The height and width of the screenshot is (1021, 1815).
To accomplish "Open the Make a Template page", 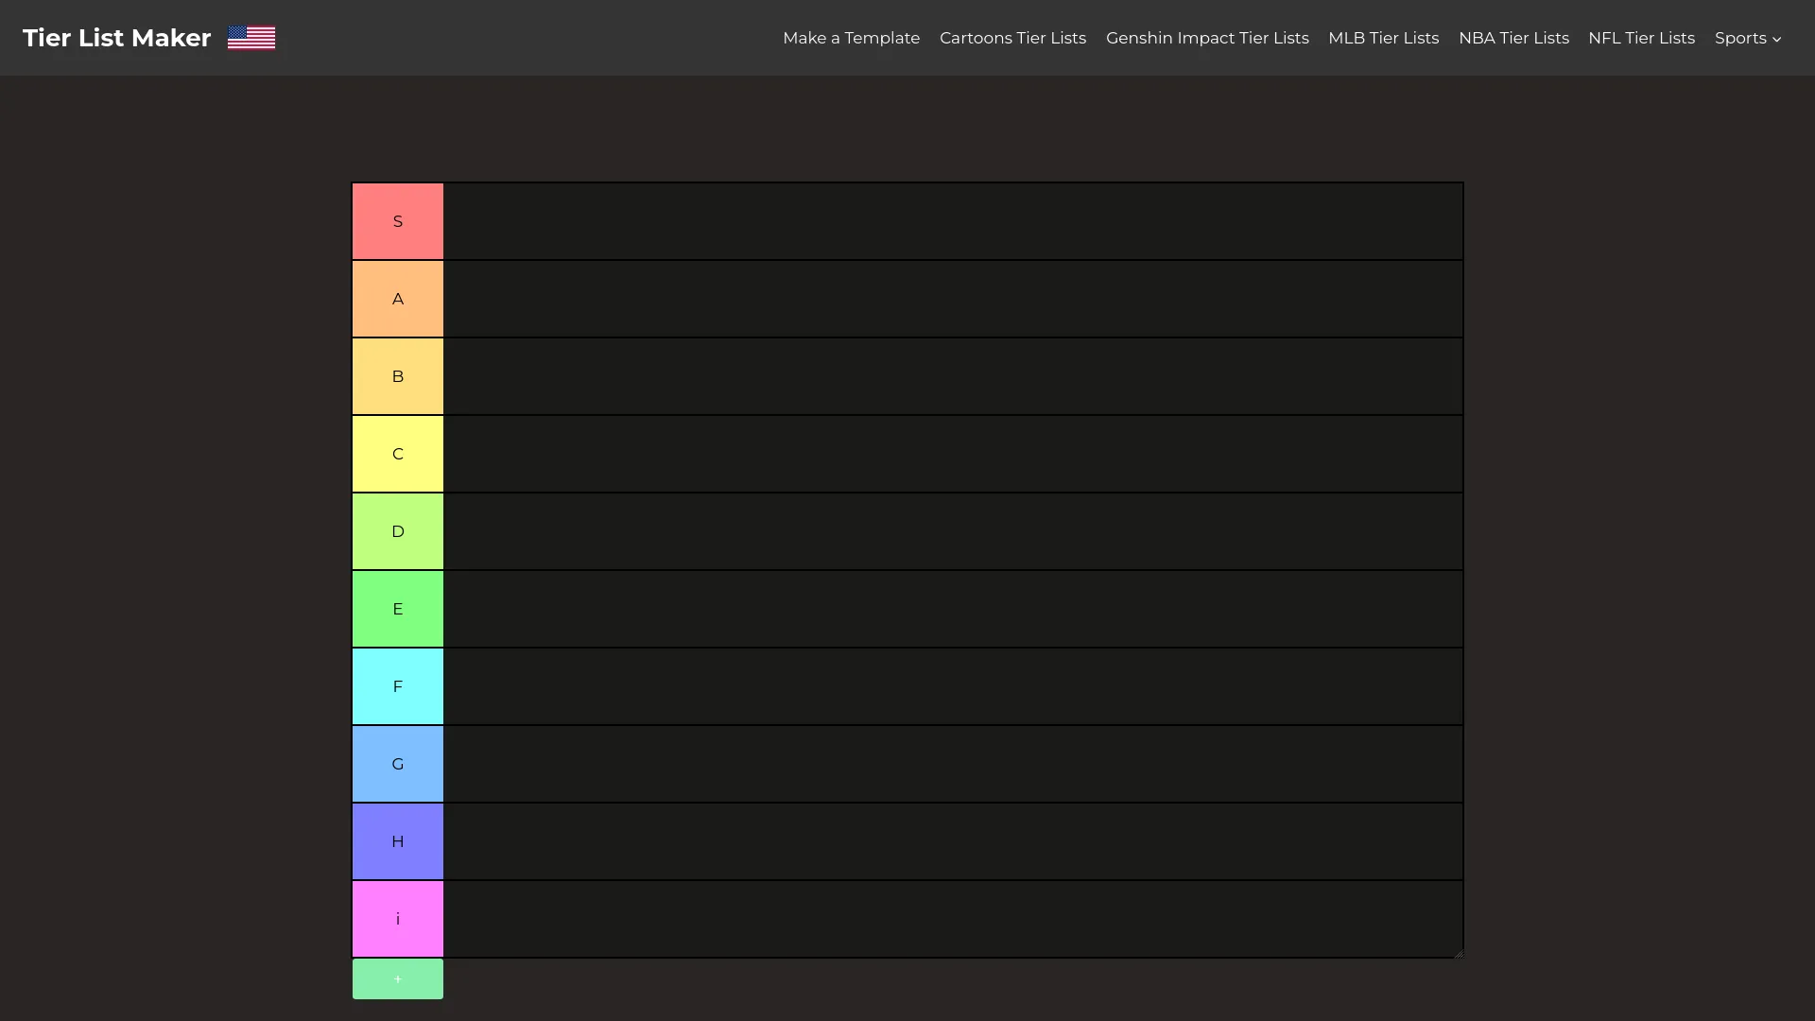I will click(851, 38).
